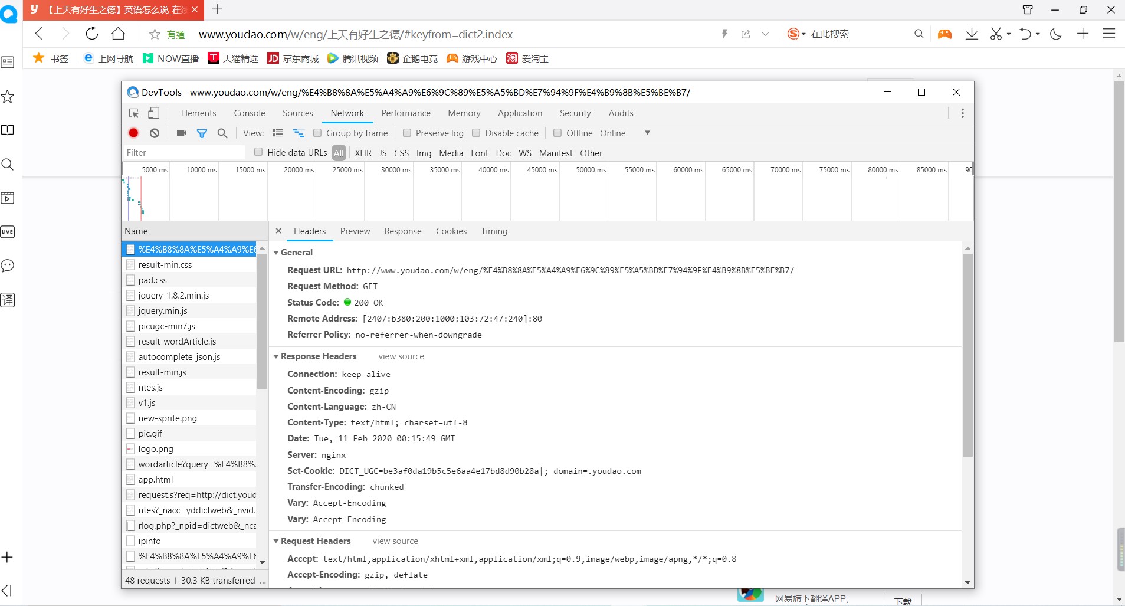Filter requests by Img type
This screenshot has height=606, width=1125.
424,153
